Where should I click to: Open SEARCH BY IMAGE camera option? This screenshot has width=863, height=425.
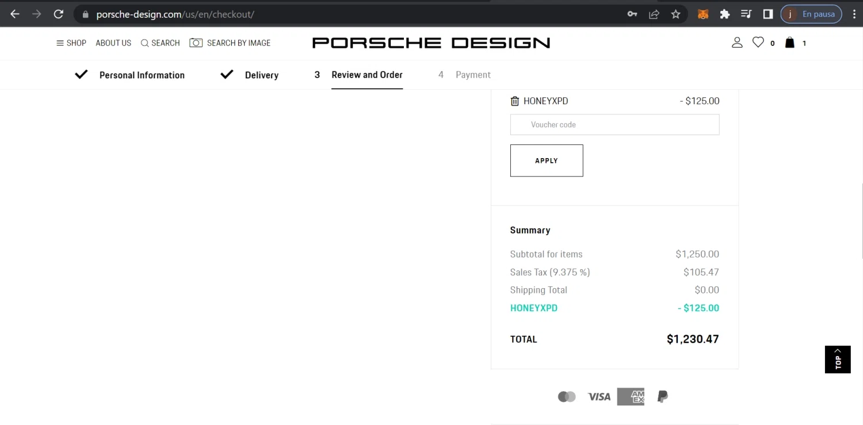tap(230, 43)
